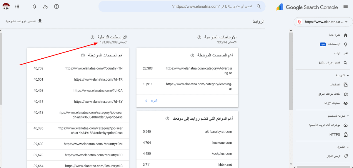Open the kockone.com linking site row
Image resolution: width=353 pixels, height=168 pixels.
pyautogui.click(x=187, y=142)
